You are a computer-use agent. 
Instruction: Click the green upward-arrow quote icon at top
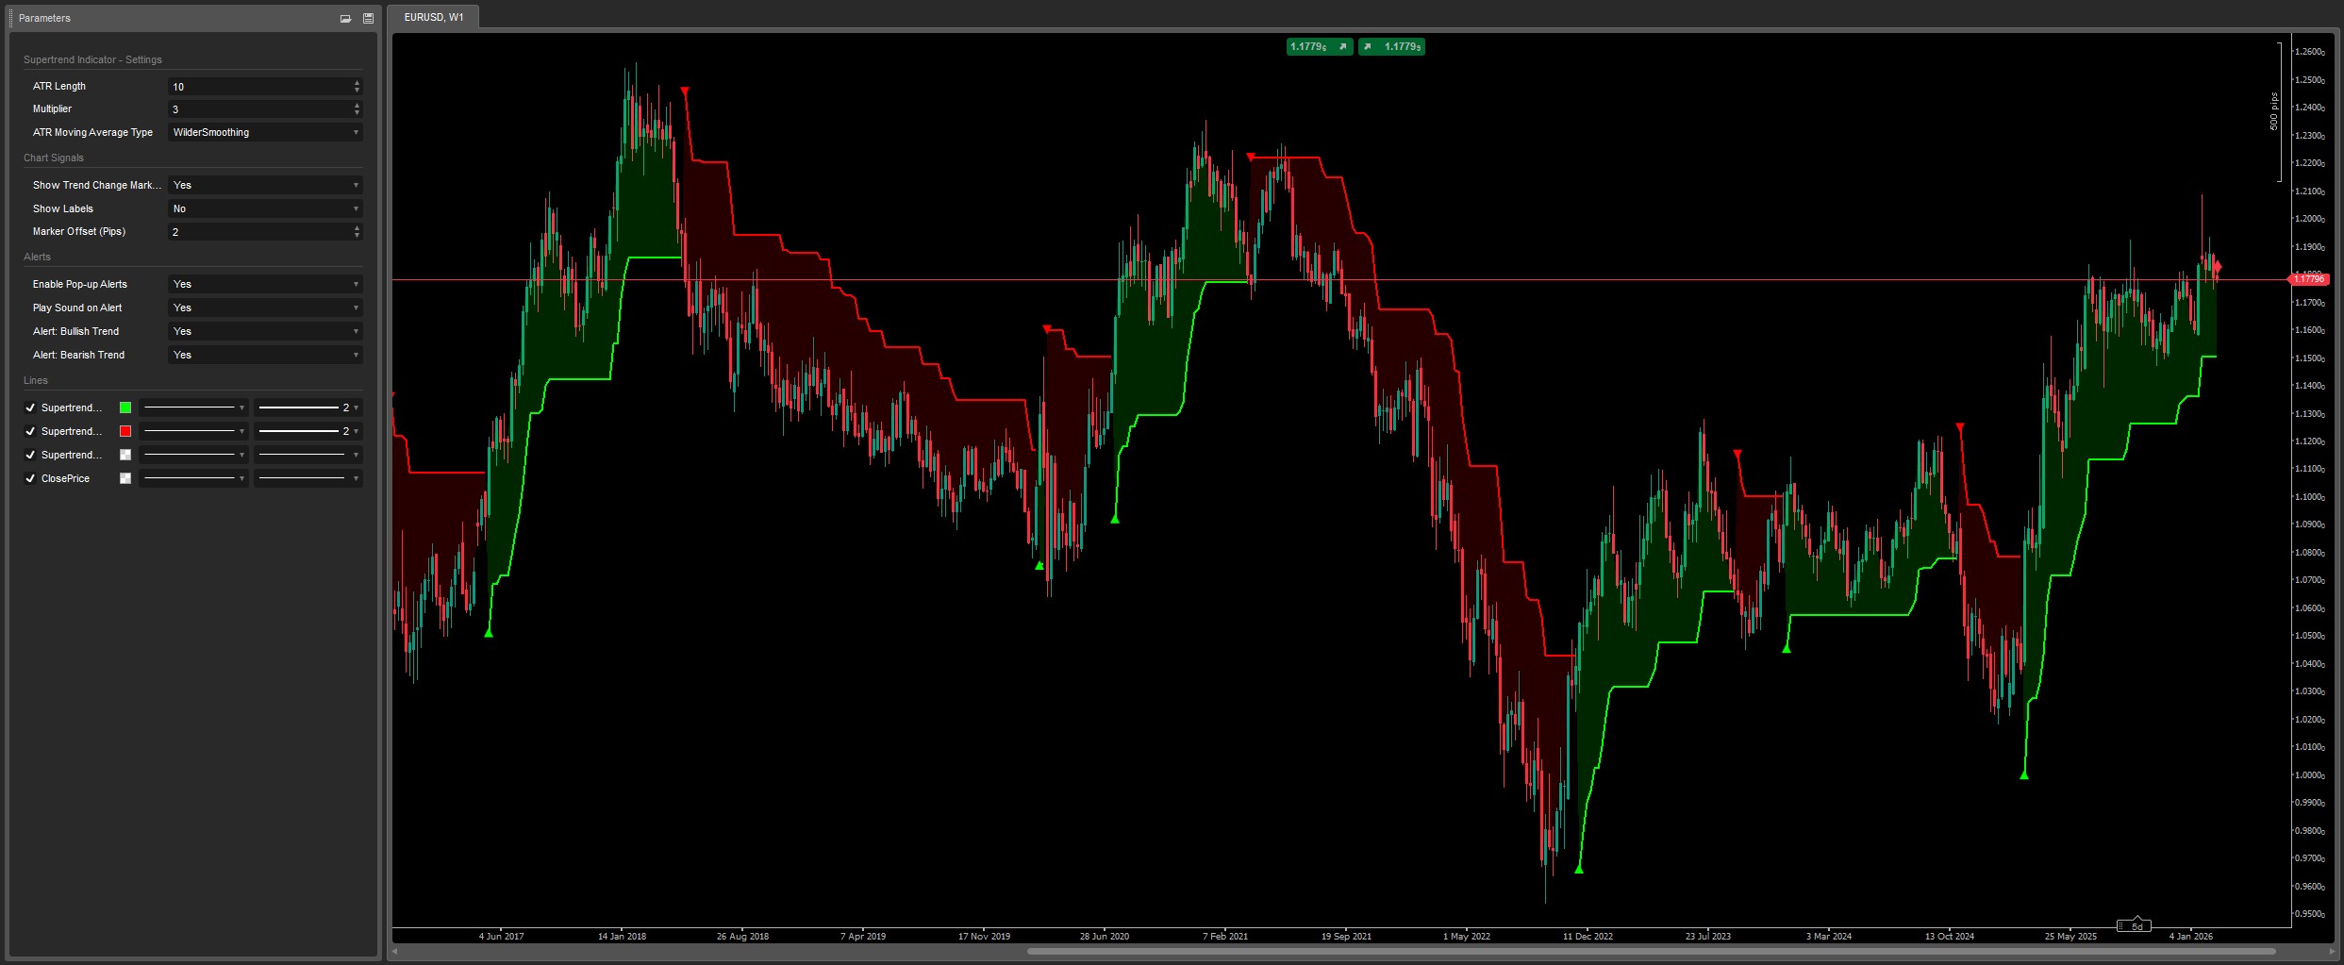(1367, 46)
